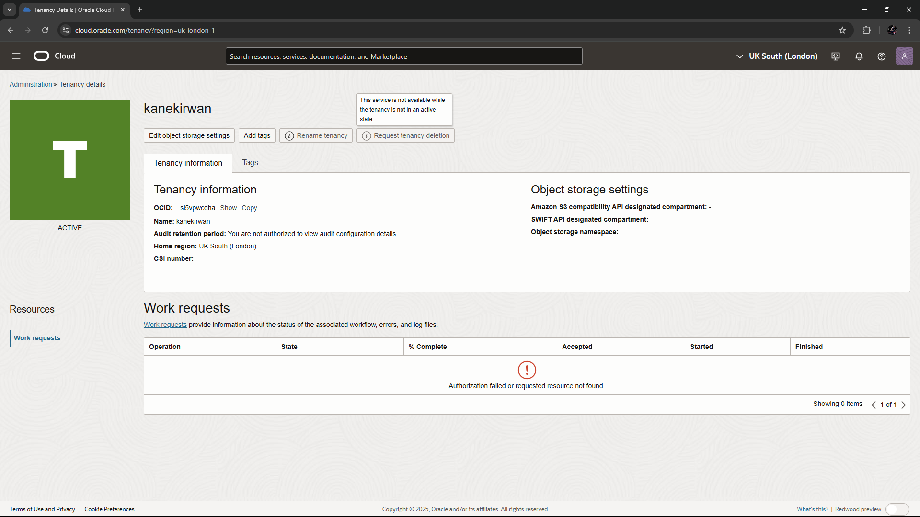This screenshot has width=920, height=517.
Task: Switch to the Tags tab
Action: tap(250, 163)
